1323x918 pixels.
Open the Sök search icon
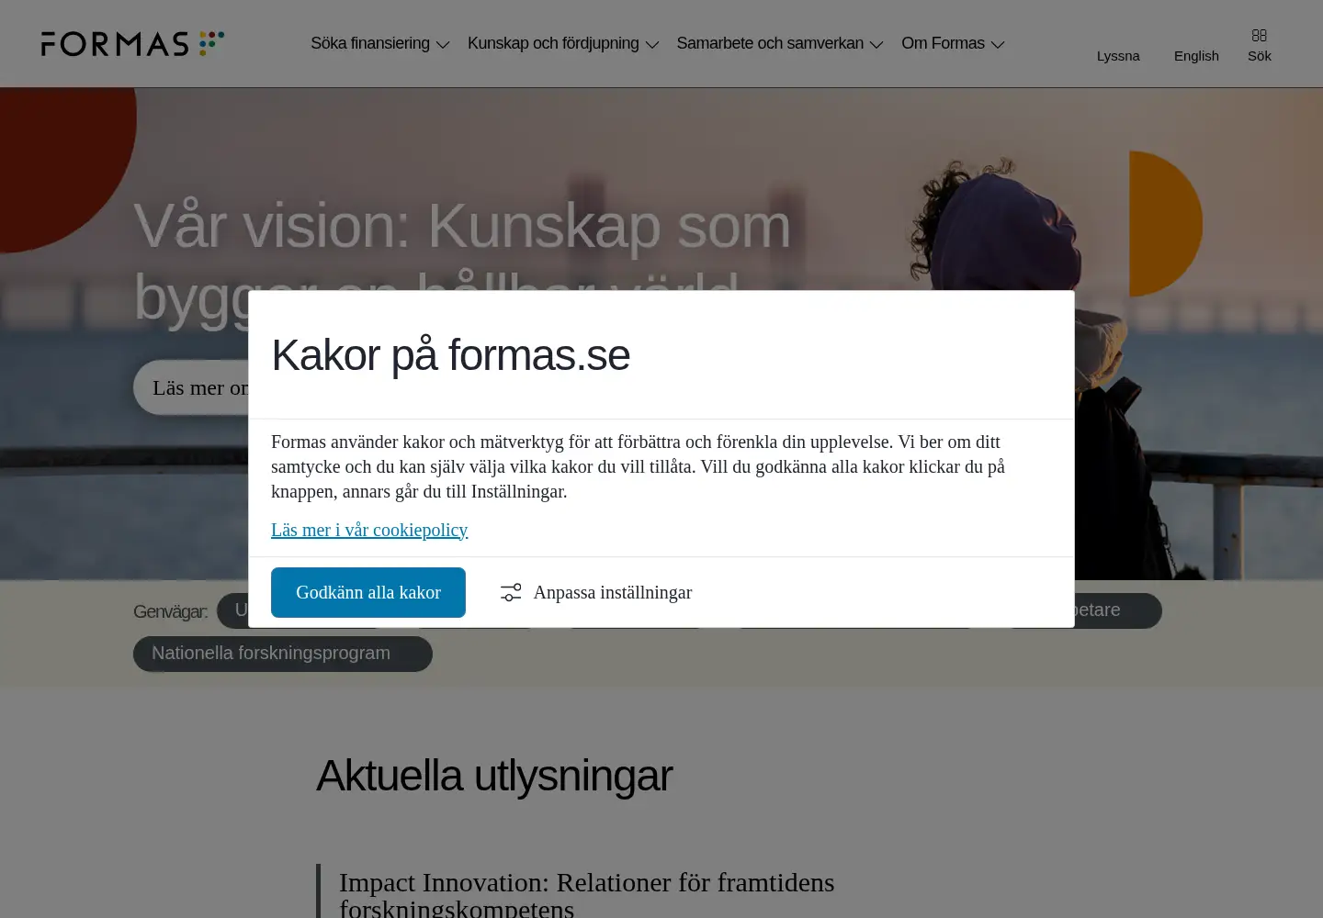tap(1260, 45)
